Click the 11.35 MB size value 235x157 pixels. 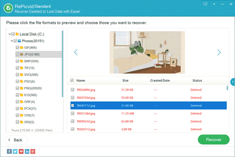pos(128,113)
